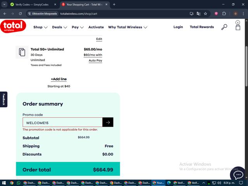
Task: Click the Taxes and Fees included text
Action: (x=46, y=65)
